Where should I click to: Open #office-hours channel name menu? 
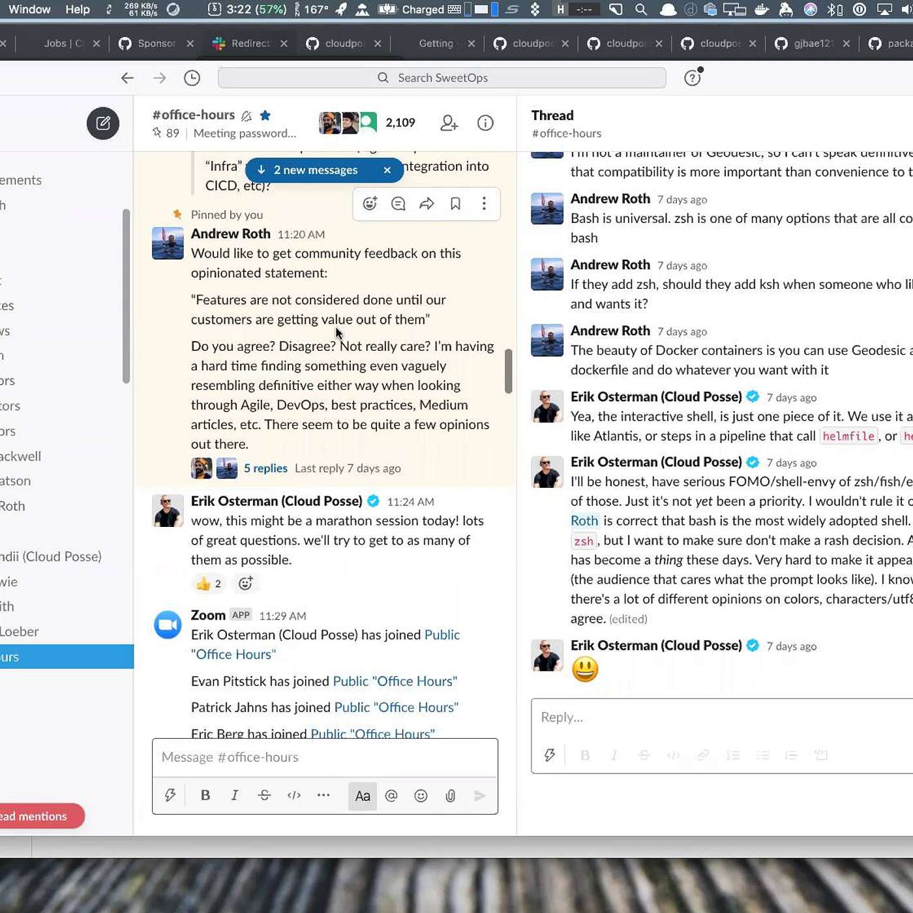point(194,115)
